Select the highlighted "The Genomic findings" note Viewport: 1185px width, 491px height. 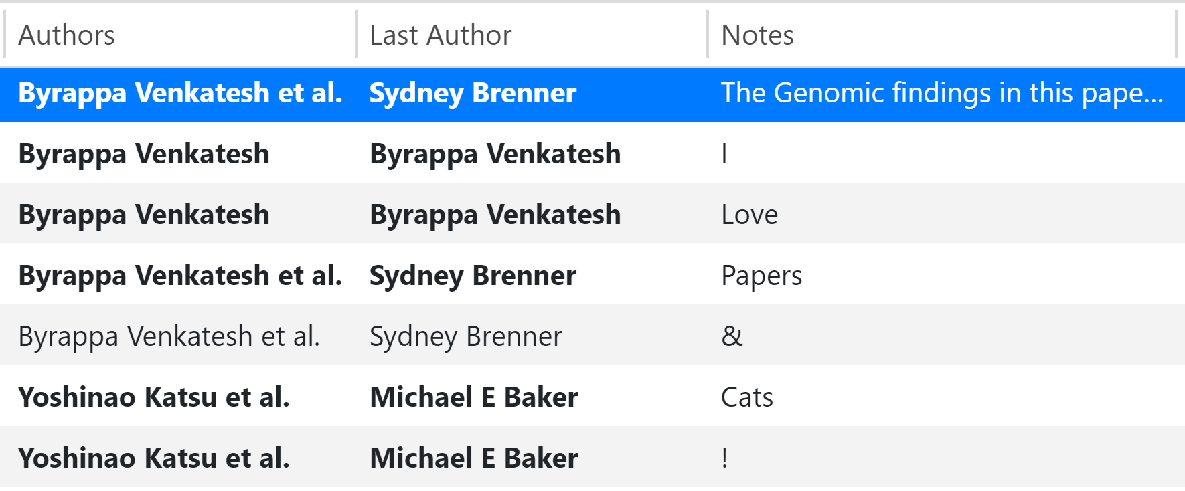pos(941,94)
